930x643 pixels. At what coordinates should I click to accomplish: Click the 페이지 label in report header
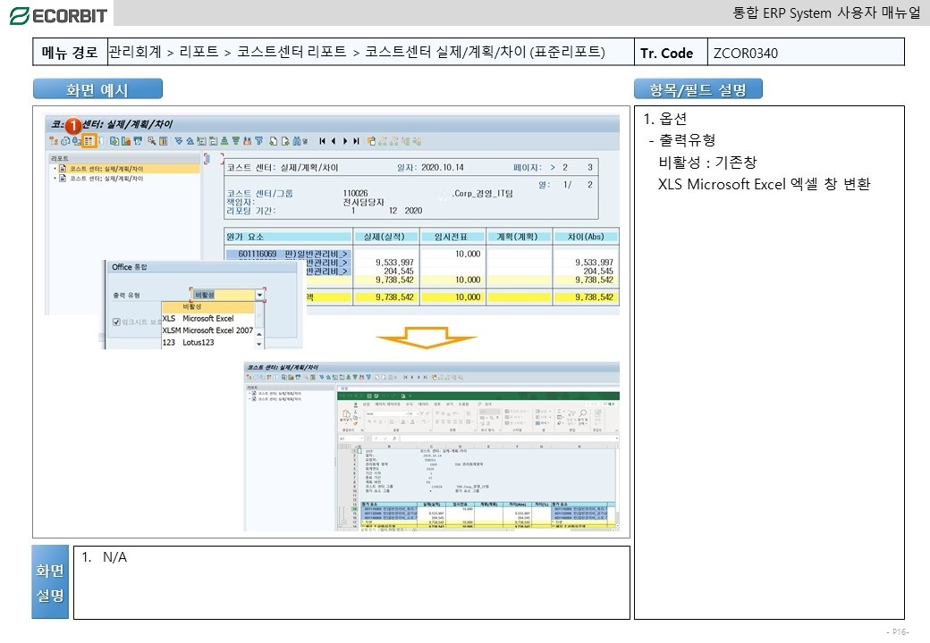coord(527,168)
